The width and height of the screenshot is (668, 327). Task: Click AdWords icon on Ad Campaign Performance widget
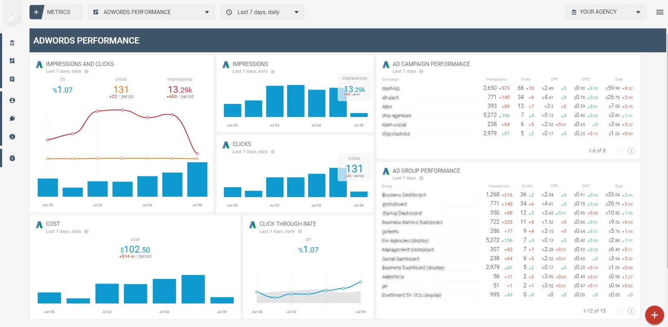386,64
